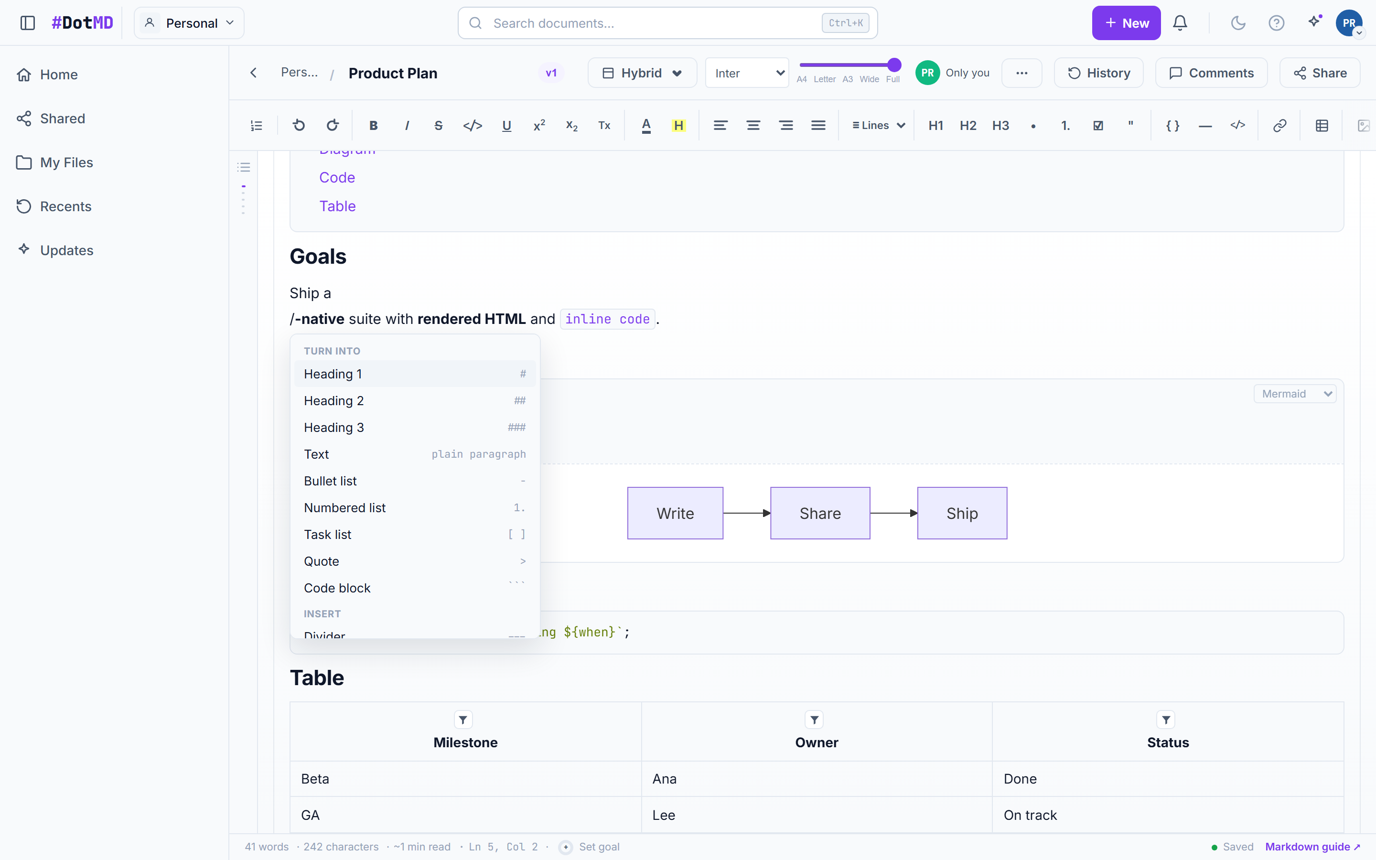The image size is (1376, 860).
Task: Open the Hybrid view mode dropdown
Action: click(x=643, y=73)
